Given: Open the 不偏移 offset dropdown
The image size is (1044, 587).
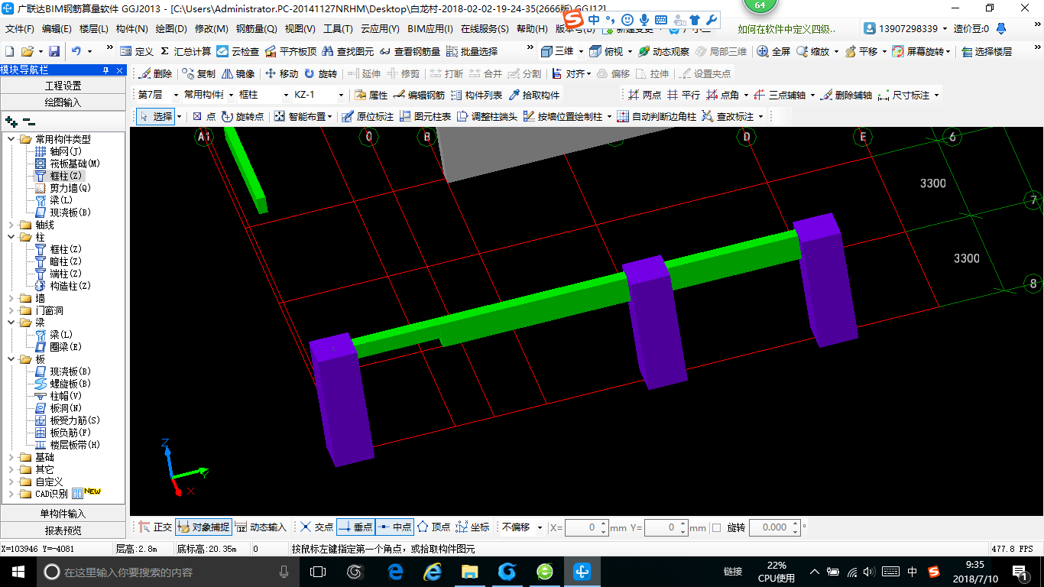Looking at the screenshot, I should coord(540,527).
